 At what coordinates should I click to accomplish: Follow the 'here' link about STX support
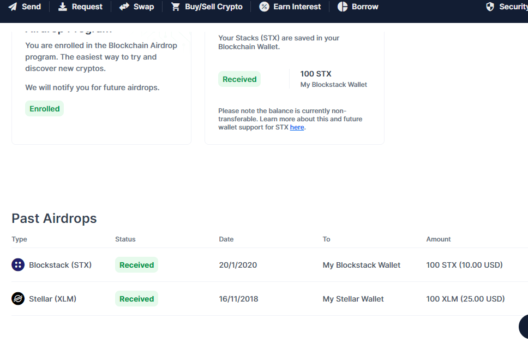point(297,127)
